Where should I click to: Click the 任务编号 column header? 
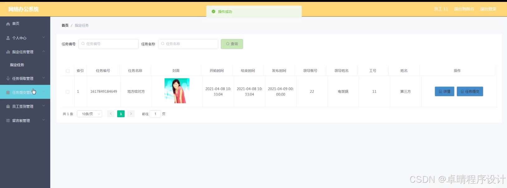(103, 71)
